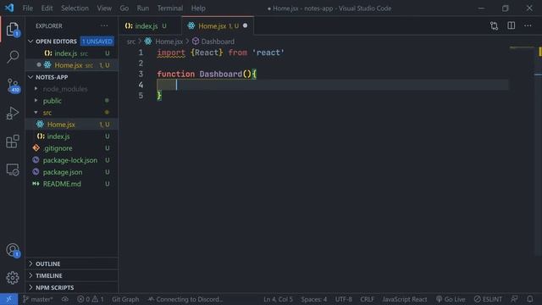Expand the node_modules folder

(72, 89)
